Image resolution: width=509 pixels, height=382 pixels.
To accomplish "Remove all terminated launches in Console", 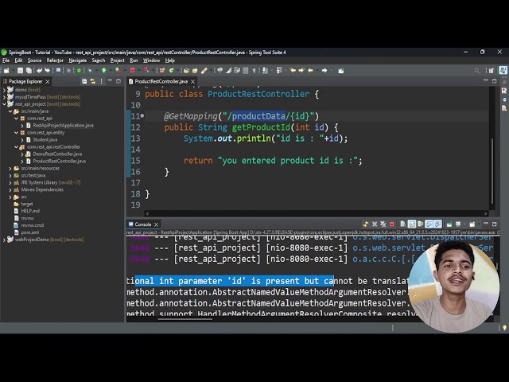I will 383,224.
